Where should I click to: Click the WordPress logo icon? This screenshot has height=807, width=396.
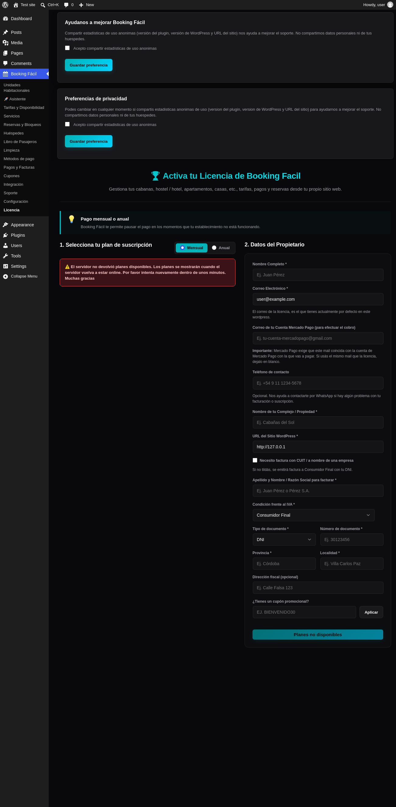pyautogui.click(x=5, y=5)
